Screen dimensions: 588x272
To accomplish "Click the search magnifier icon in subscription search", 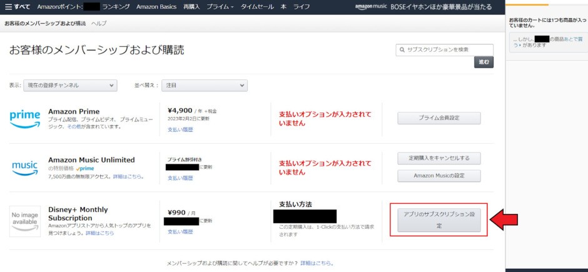I will coord(402,49).
